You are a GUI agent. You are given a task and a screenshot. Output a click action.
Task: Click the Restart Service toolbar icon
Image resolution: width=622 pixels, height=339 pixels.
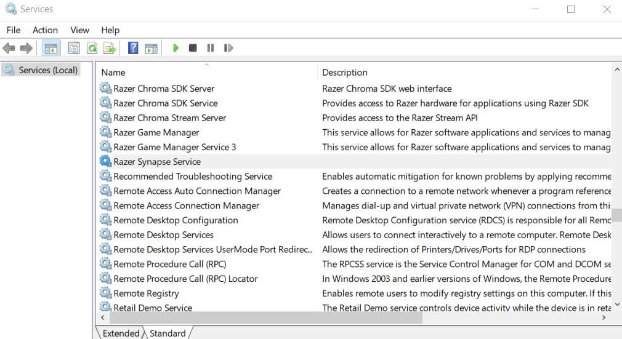(x=228, y=48)
